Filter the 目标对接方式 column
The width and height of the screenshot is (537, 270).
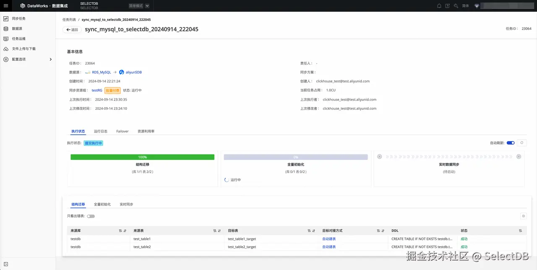point(378,231)
